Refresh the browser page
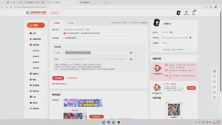 coord(11,7)
